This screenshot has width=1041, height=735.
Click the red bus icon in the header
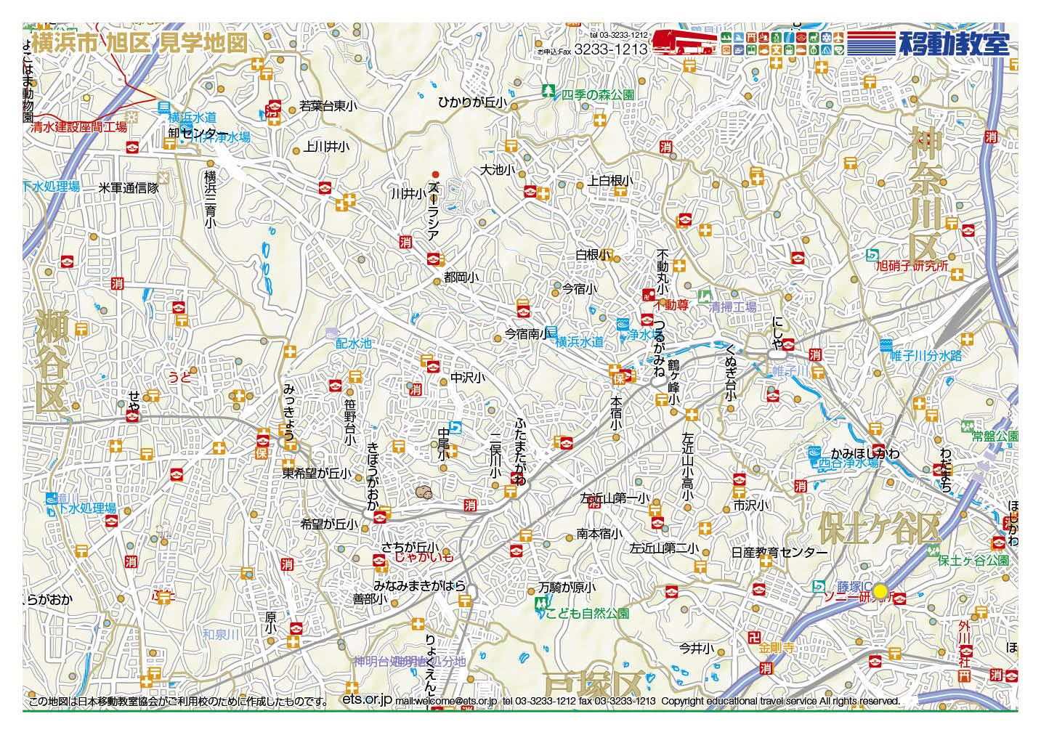(684, 42)
